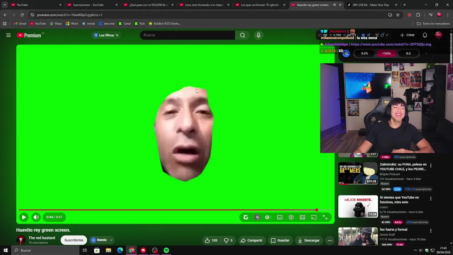453x255 pixels.
Task: Open player settings gear
Action: (x=291, y=217)
